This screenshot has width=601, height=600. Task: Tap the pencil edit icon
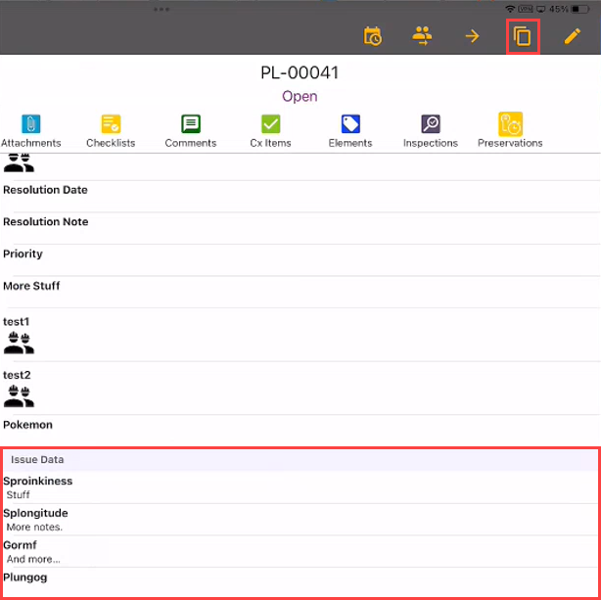click(573, 36)
